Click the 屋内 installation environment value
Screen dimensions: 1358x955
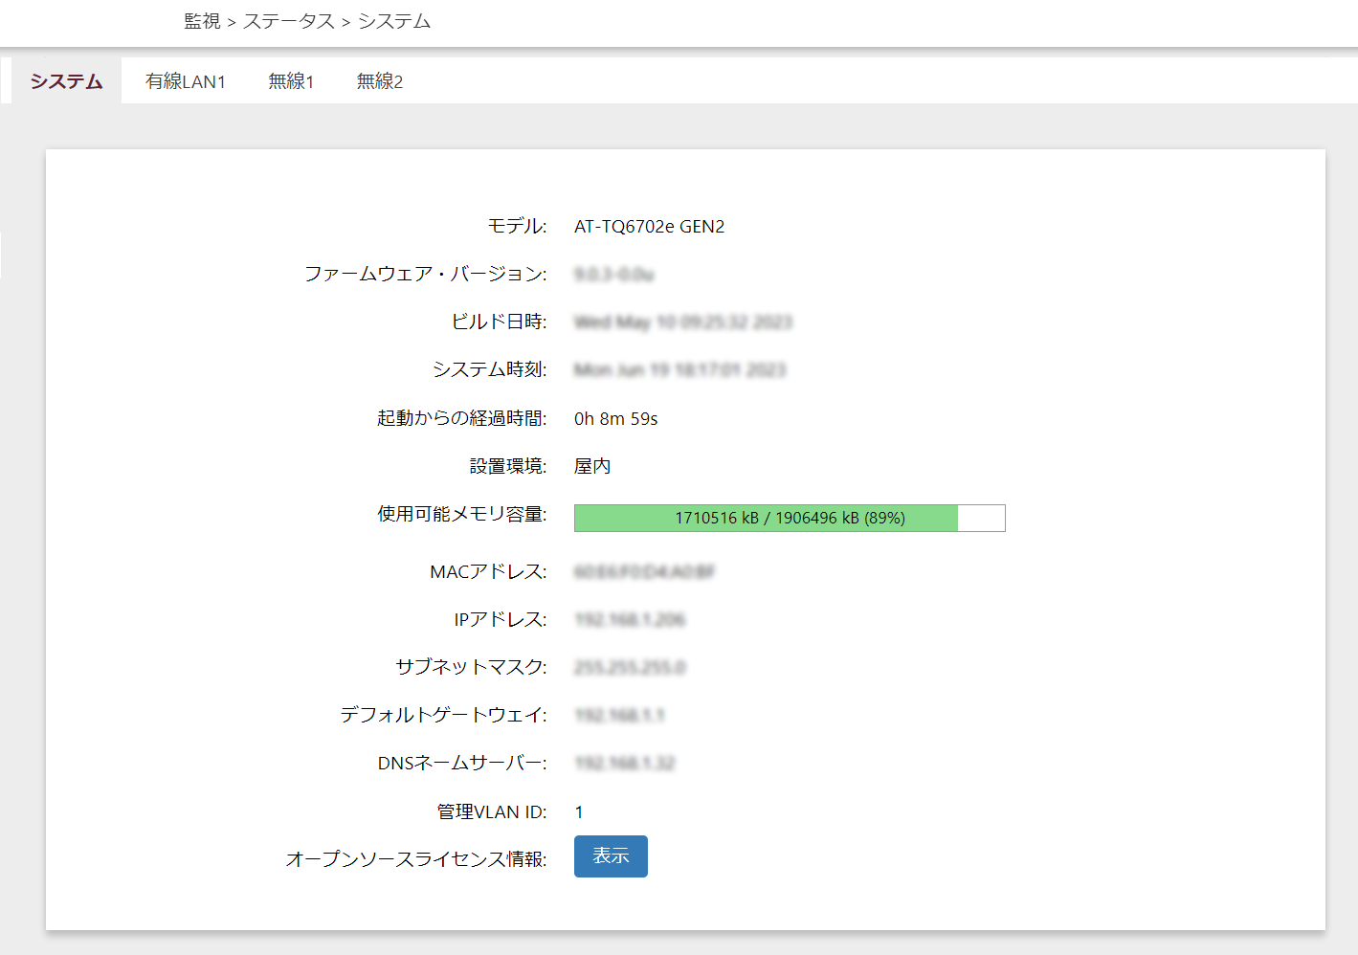[592, 466]
